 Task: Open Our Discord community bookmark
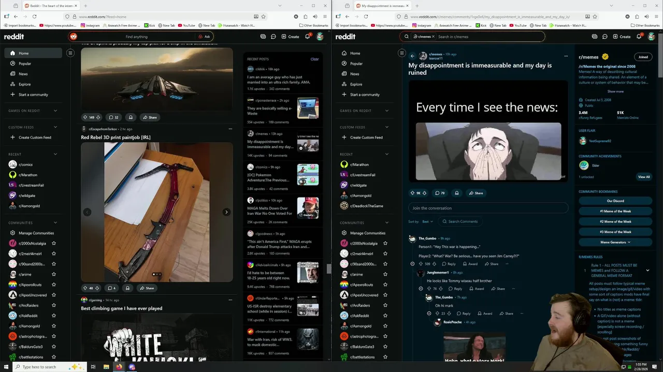click(x=615, y=200)
